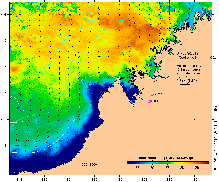Click the cyan 200m contour legend line
219x182 pixels.
click(x=86, y=167)
